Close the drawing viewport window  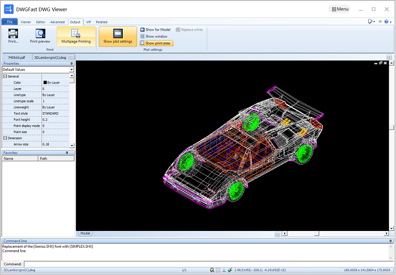point(385,63)
